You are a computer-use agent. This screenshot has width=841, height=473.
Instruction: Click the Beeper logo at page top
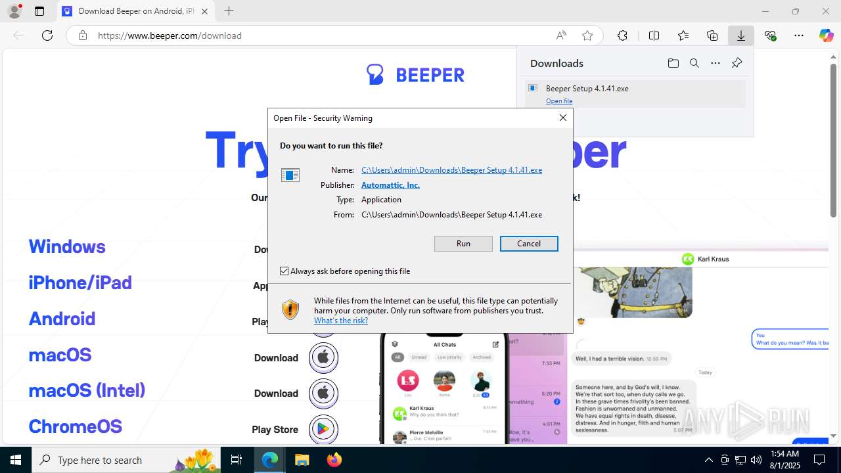tap(415, 74)
